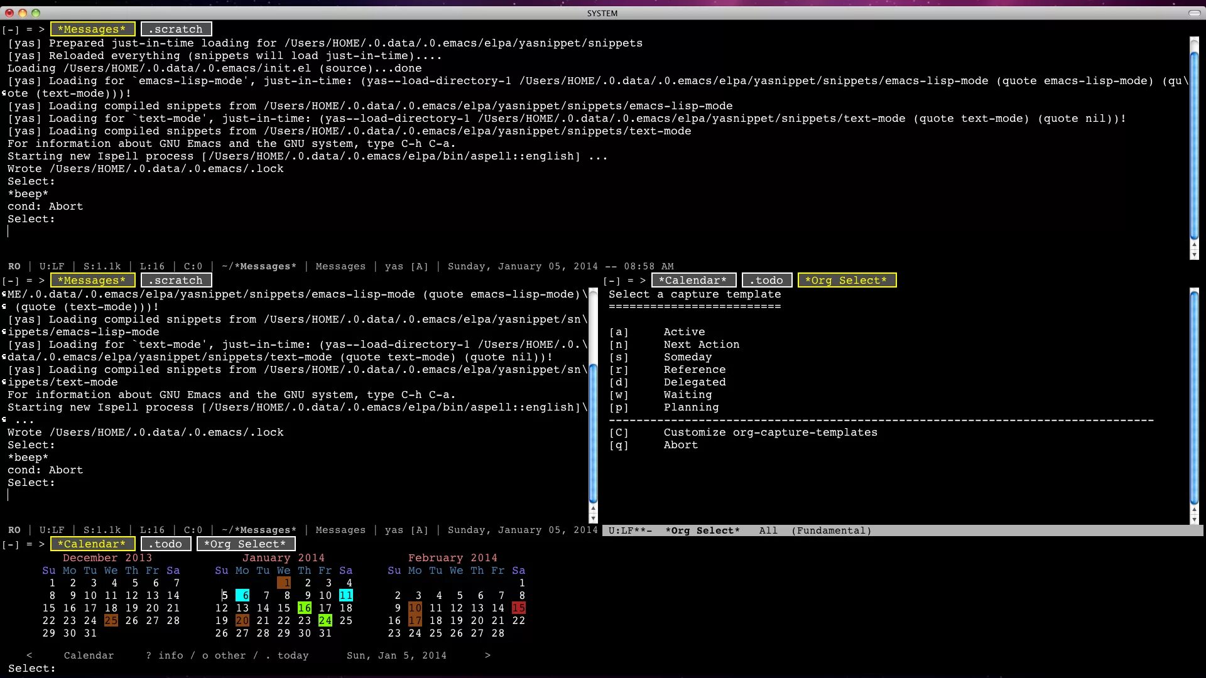Select February 17 in calendar
The height and width of the screenshot is (678, 1206).
point(415,620)
